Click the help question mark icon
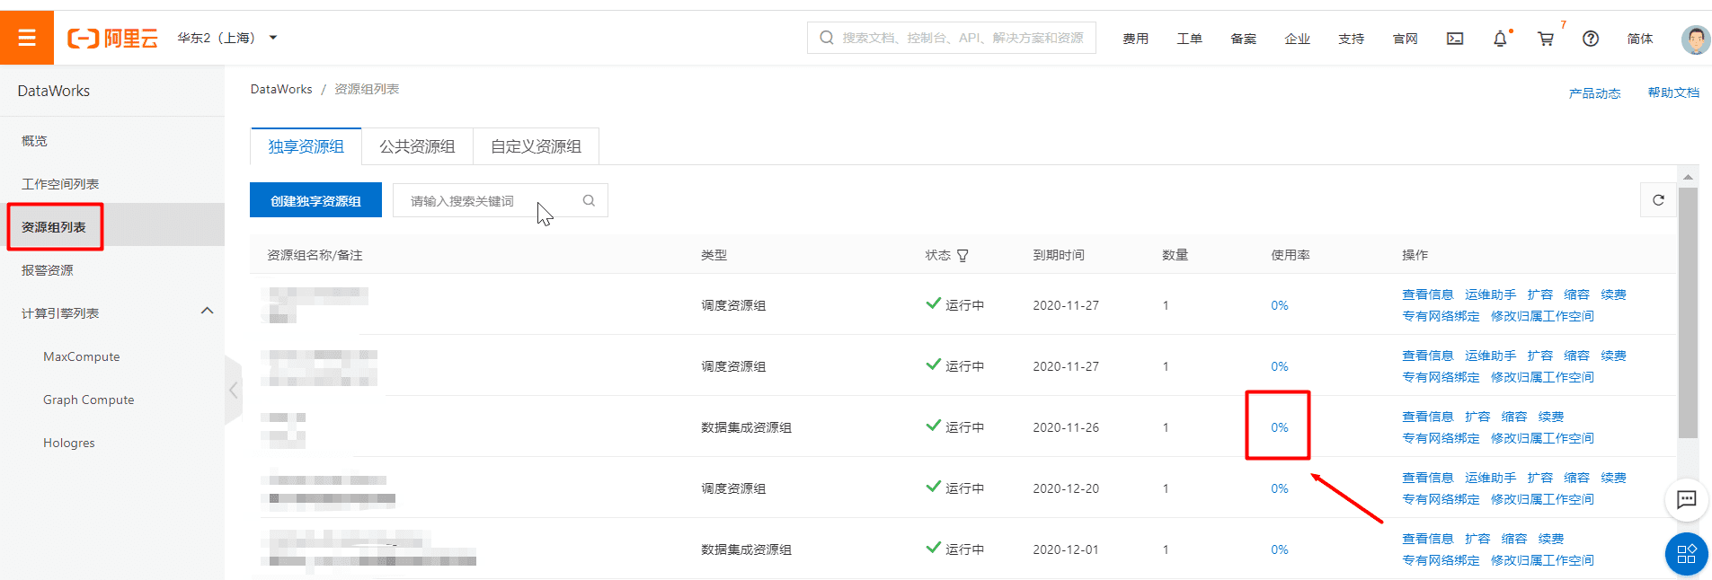The width and height of the screenshot is (1712, 580). pos(1591,39)
